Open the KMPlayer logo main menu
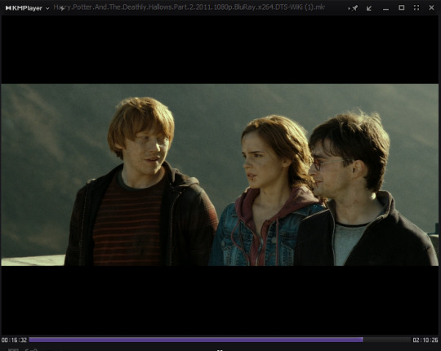 24,8
